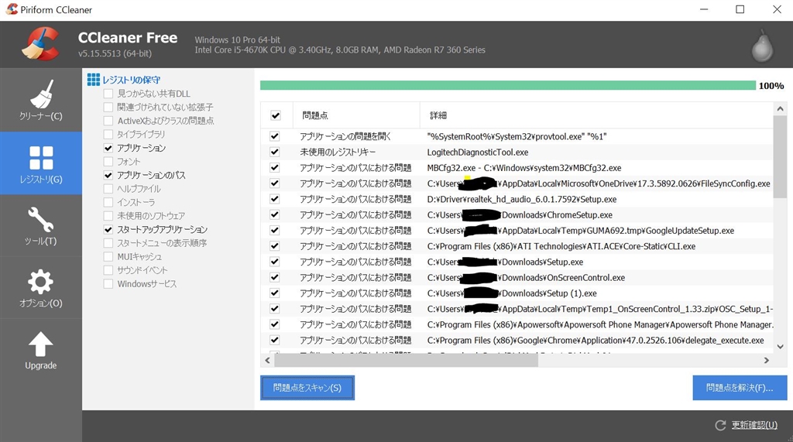Enable the スタートメニューの表示順序 checkbox
The image size is (793, 442).
click(108, 243)
